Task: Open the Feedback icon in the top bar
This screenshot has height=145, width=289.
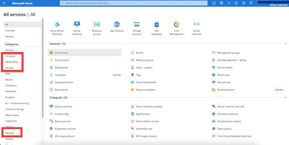Action: 251,3
